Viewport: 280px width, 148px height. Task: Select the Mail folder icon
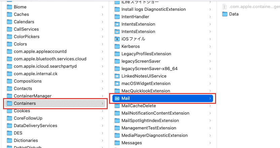117,98
